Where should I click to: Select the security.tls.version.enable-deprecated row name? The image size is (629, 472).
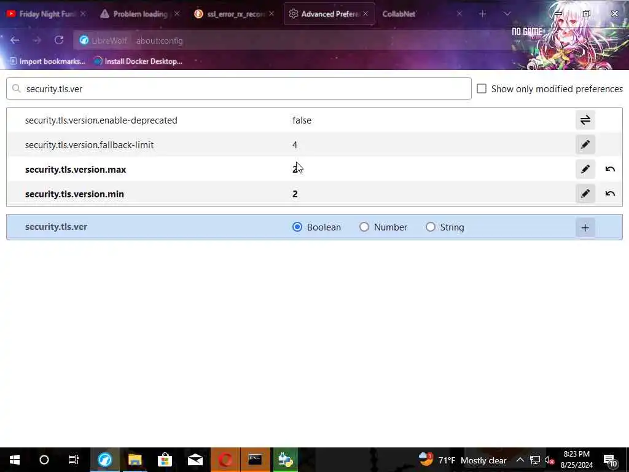(101, 120)
